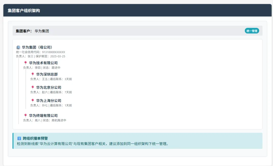Click the 统一管理 badge button
Image resolution: width=273 pixels, height=166 pixels.
[x=252, y=31]
